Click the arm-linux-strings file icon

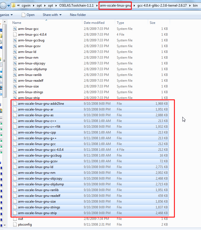[x=15, y=92]
